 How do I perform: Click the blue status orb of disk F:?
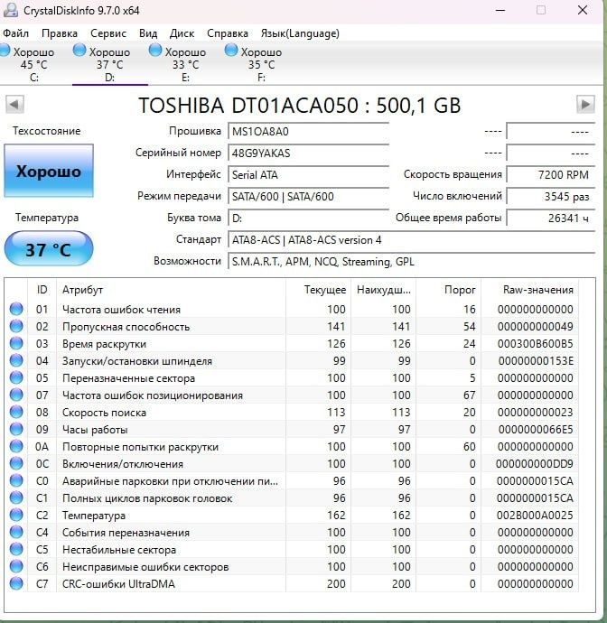[x=231, y=50]
